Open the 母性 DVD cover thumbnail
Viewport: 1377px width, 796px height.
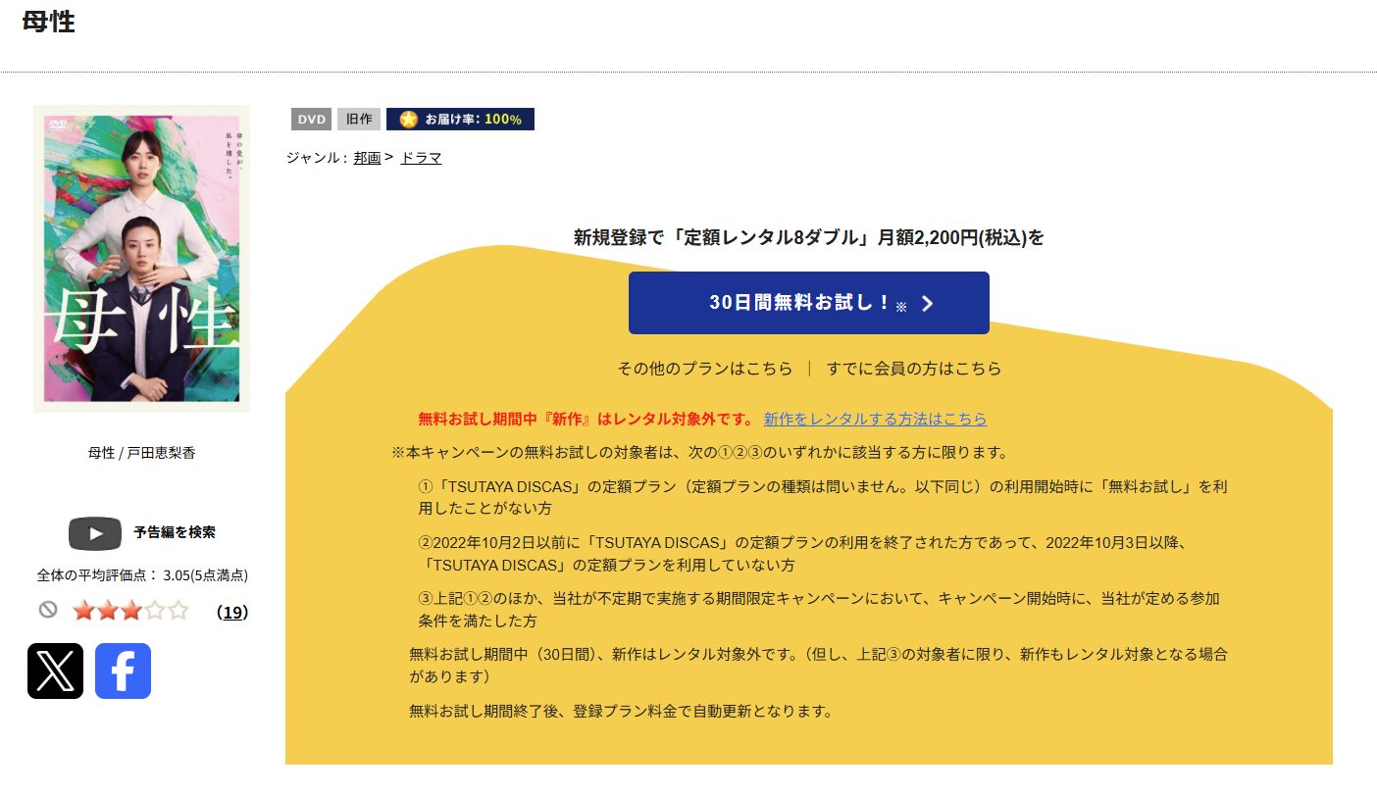141,259
